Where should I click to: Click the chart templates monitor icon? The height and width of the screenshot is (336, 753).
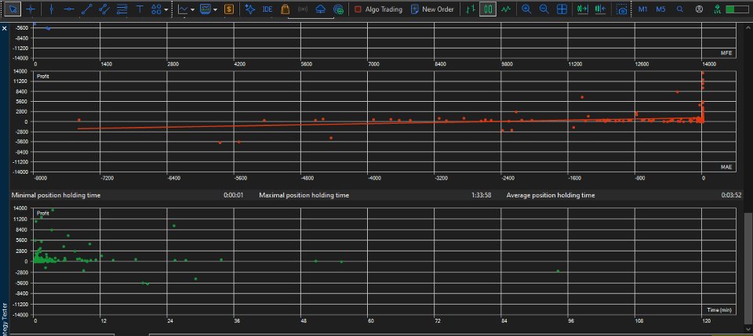pyautogui.click(x=206, y=9)
